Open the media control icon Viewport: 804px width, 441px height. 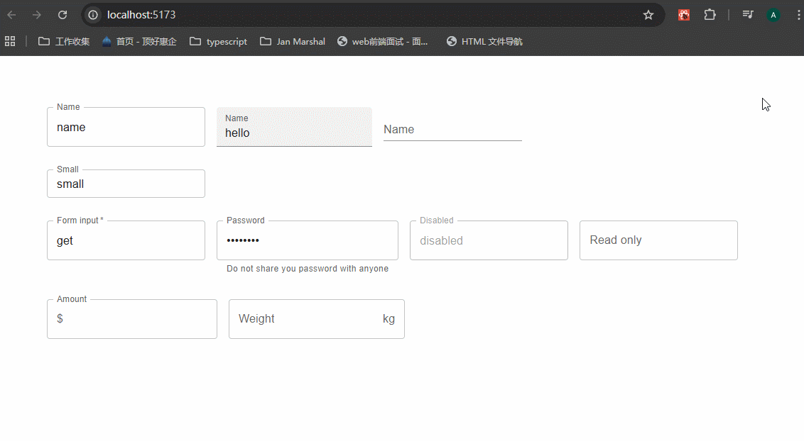pos(747,15)
